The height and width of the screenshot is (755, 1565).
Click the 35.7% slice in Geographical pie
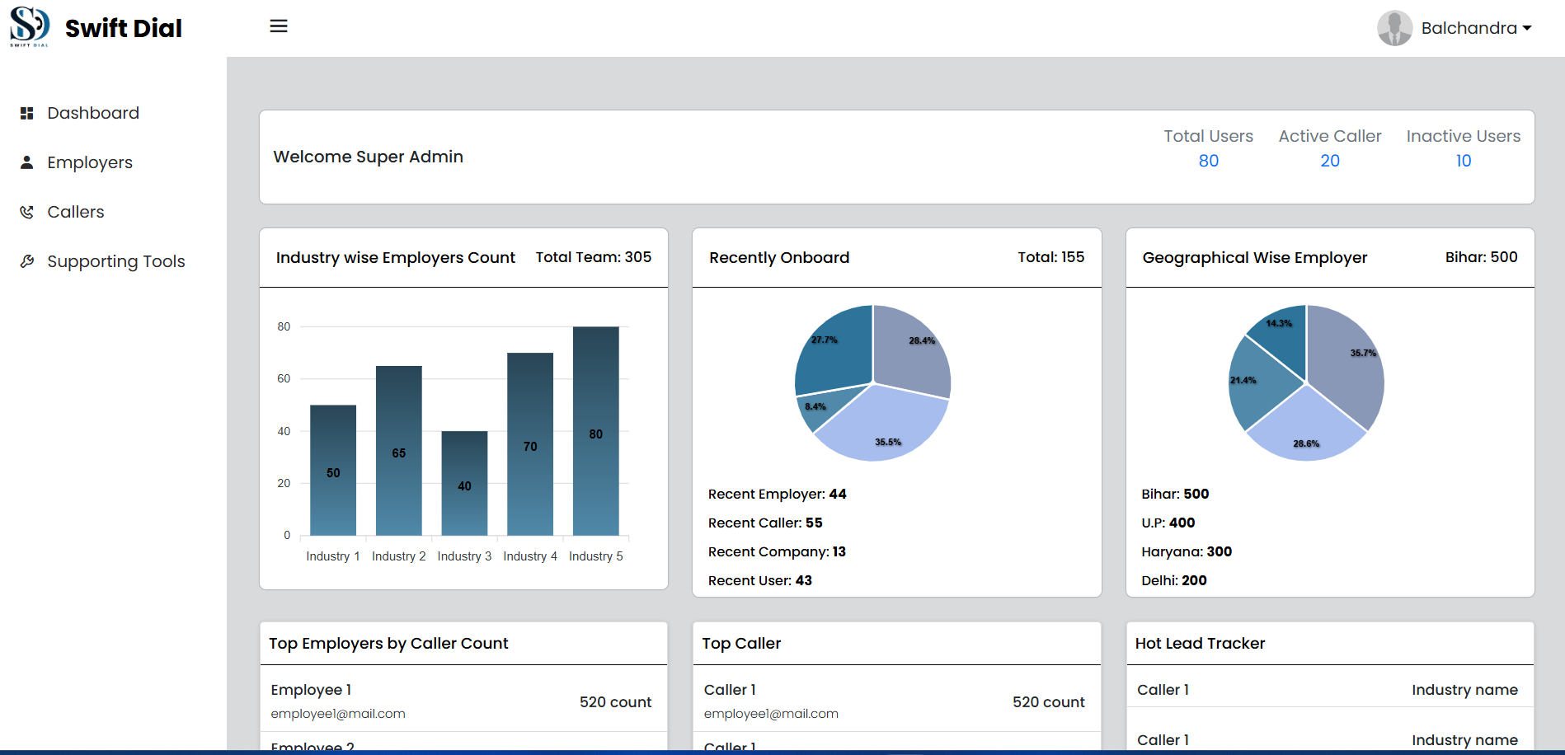[1346, 363]
